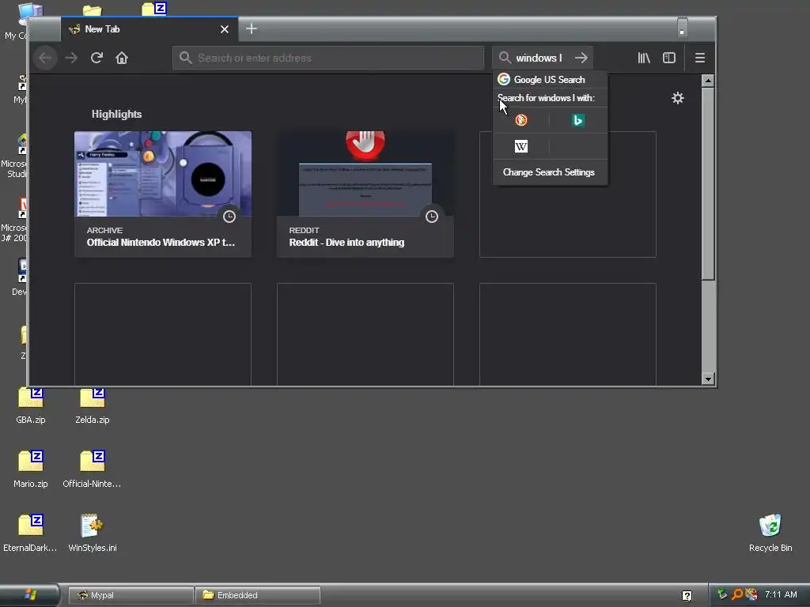This screenshot has width=810, height=607.
Task: Switch to Embedded folder taskbar button
Action: (258, 595)
